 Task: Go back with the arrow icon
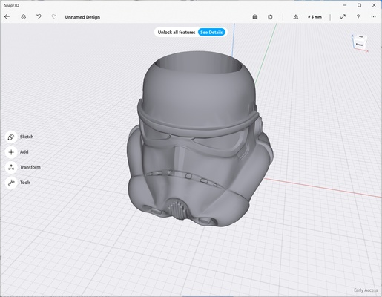click(x=7, y=17)
